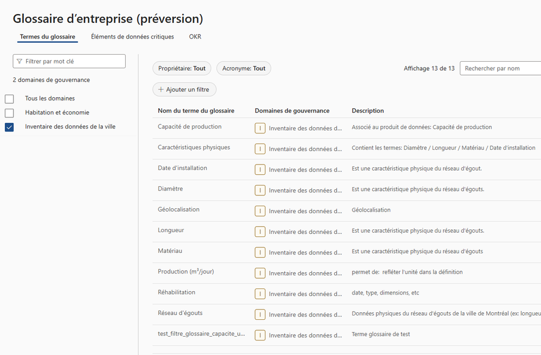Open the Acronyme filter dropdown
Screen dimensions: 541x355
(244, 69)
